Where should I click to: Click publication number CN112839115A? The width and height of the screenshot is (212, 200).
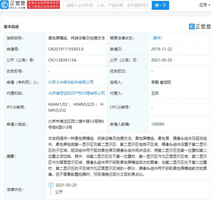(62, 60)
